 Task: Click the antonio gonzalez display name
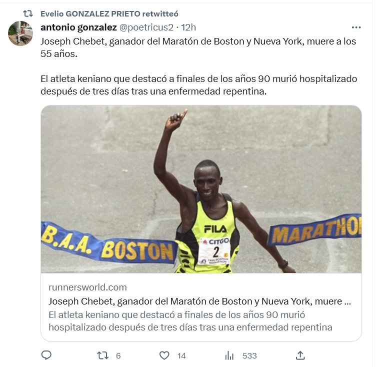click(78, 27)
